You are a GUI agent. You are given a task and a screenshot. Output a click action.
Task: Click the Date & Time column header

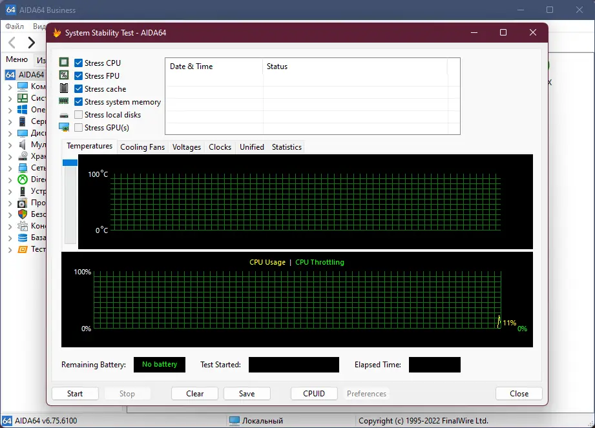(x=214, y=66)
